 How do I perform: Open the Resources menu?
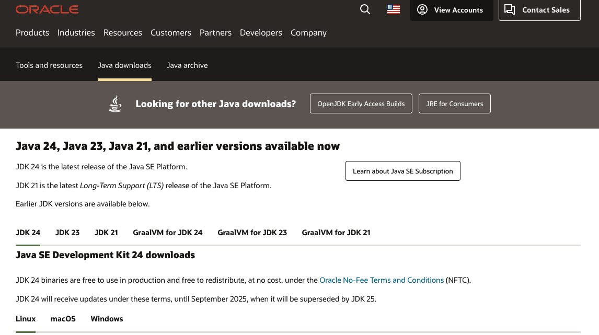123,33
